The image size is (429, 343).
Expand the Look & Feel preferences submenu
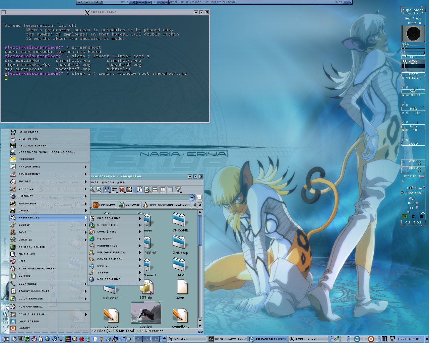click(116, 231)
